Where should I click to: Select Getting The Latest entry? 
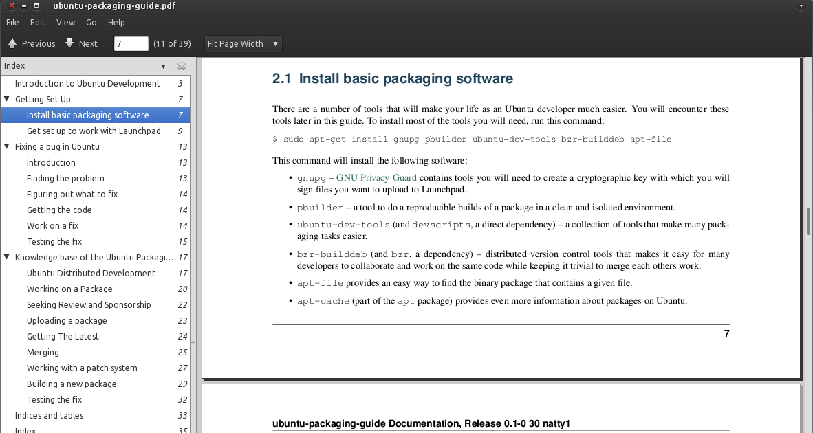pos(96,336)
